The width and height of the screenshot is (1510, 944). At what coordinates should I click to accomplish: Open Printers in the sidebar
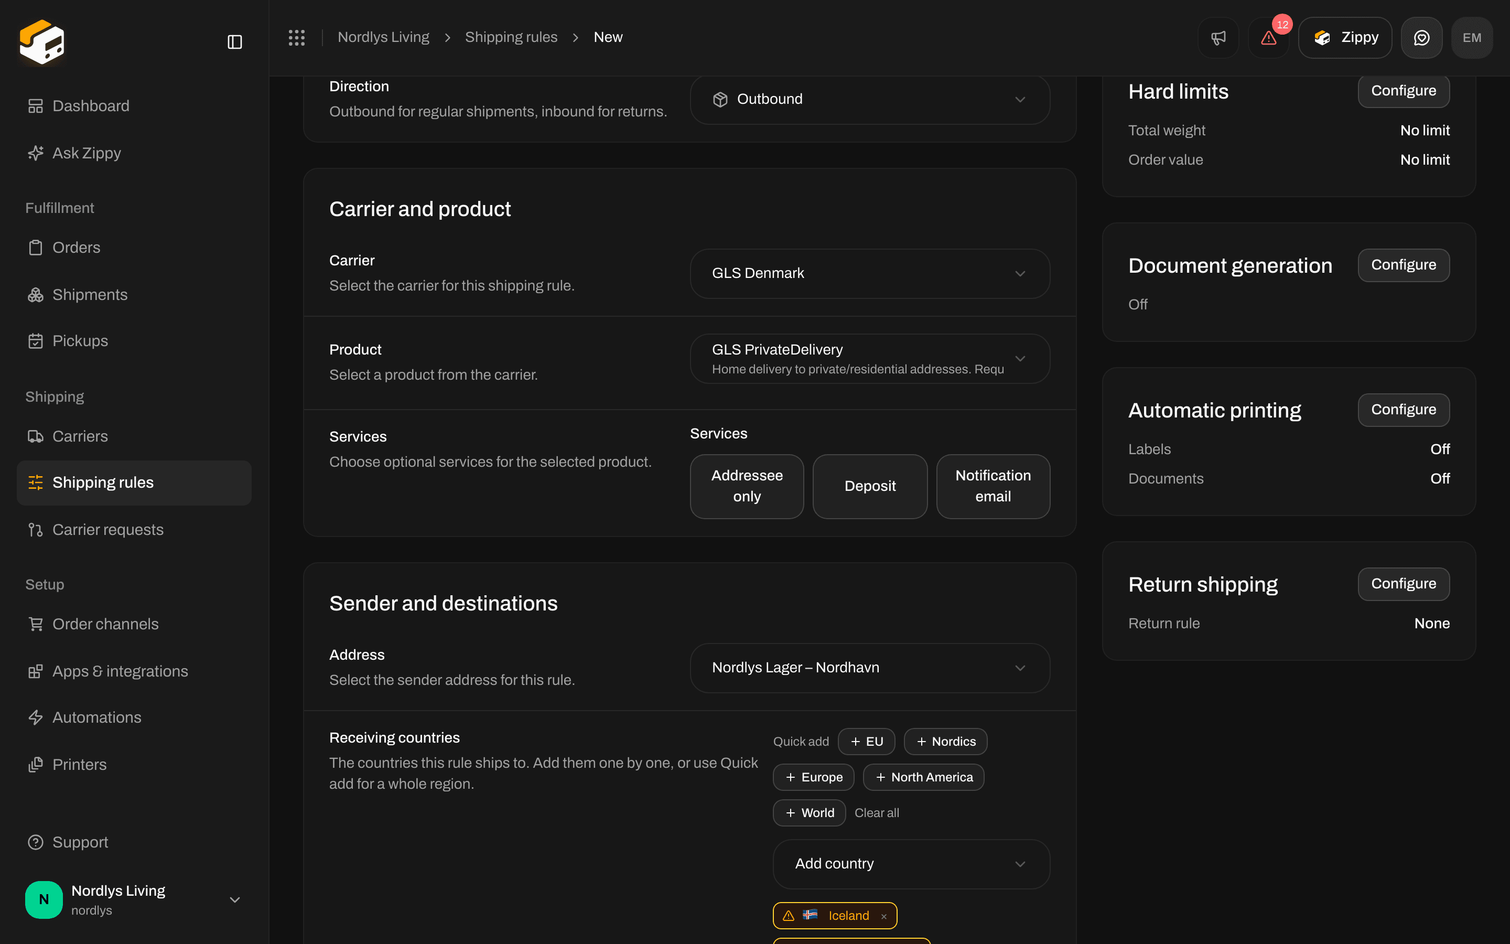tap(134, 765)
